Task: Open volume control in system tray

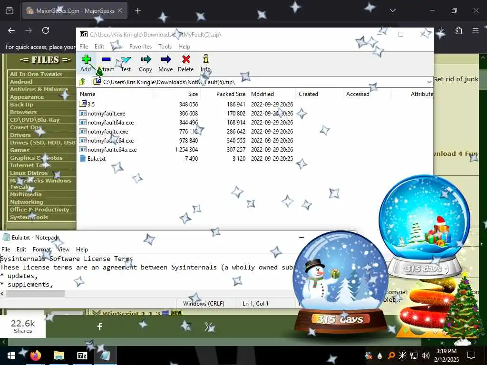Action: coord(426,355)
